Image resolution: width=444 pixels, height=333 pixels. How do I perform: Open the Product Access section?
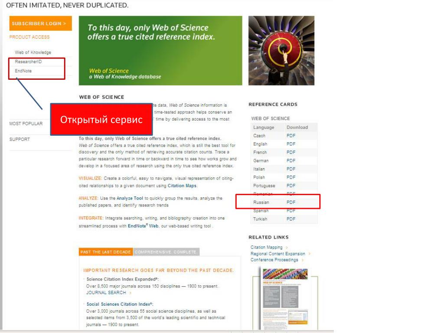[x=29, y=37]
